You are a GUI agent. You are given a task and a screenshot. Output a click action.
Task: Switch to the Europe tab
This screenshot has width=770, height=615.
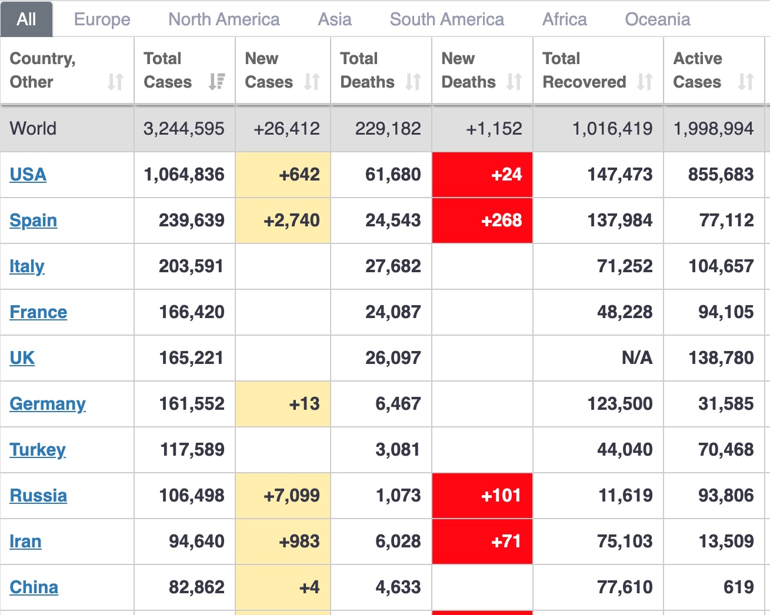pos(102,19)
